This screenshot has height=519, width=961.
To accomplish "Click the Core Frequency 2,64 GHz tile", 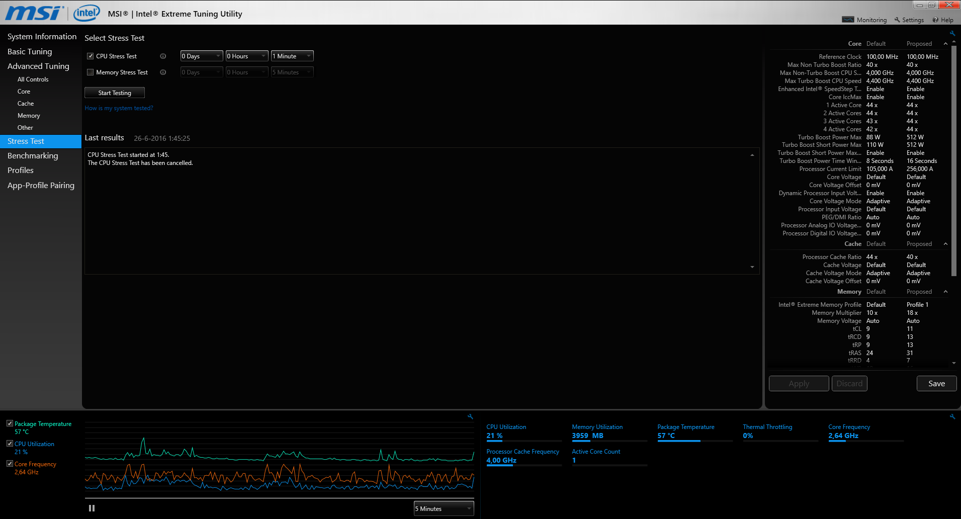I will click(866, 432).
